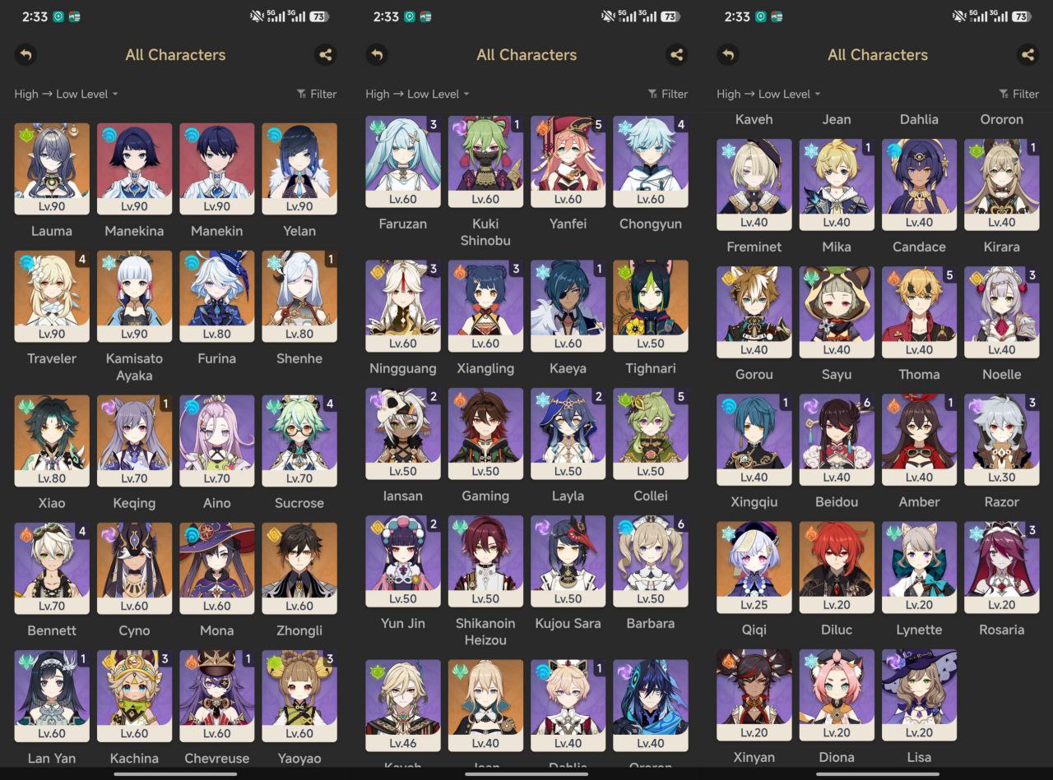Open Filter in the middle panel
The image size is (1053, 780).
point(667,94)
